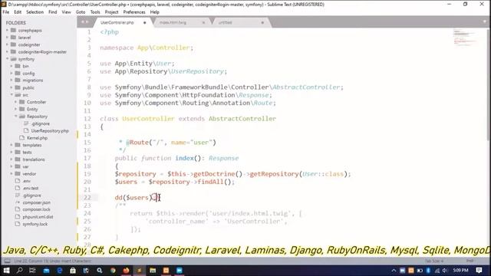
Task: Open phpunit.xml.dist in the sidebar
Action: tap(38, 216)
